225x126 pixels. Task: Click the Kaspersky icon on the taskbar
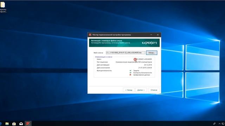click(28, 124)
